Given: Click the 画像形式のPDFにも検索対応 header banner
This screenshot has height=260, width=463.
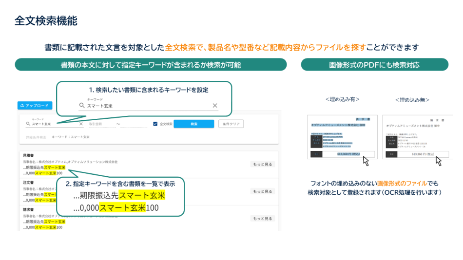Looking at the screenshot, I should (374, 65).
